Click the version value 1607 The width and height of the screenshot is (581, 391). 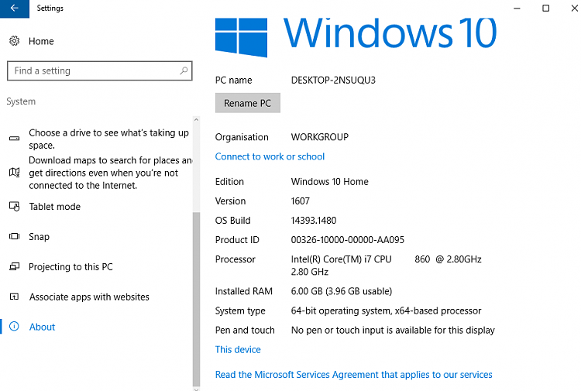(x=300, y=201)
